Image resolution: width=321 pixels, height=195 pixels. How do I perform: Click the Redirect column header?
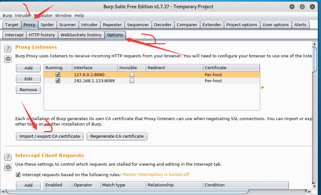(175, 68)
